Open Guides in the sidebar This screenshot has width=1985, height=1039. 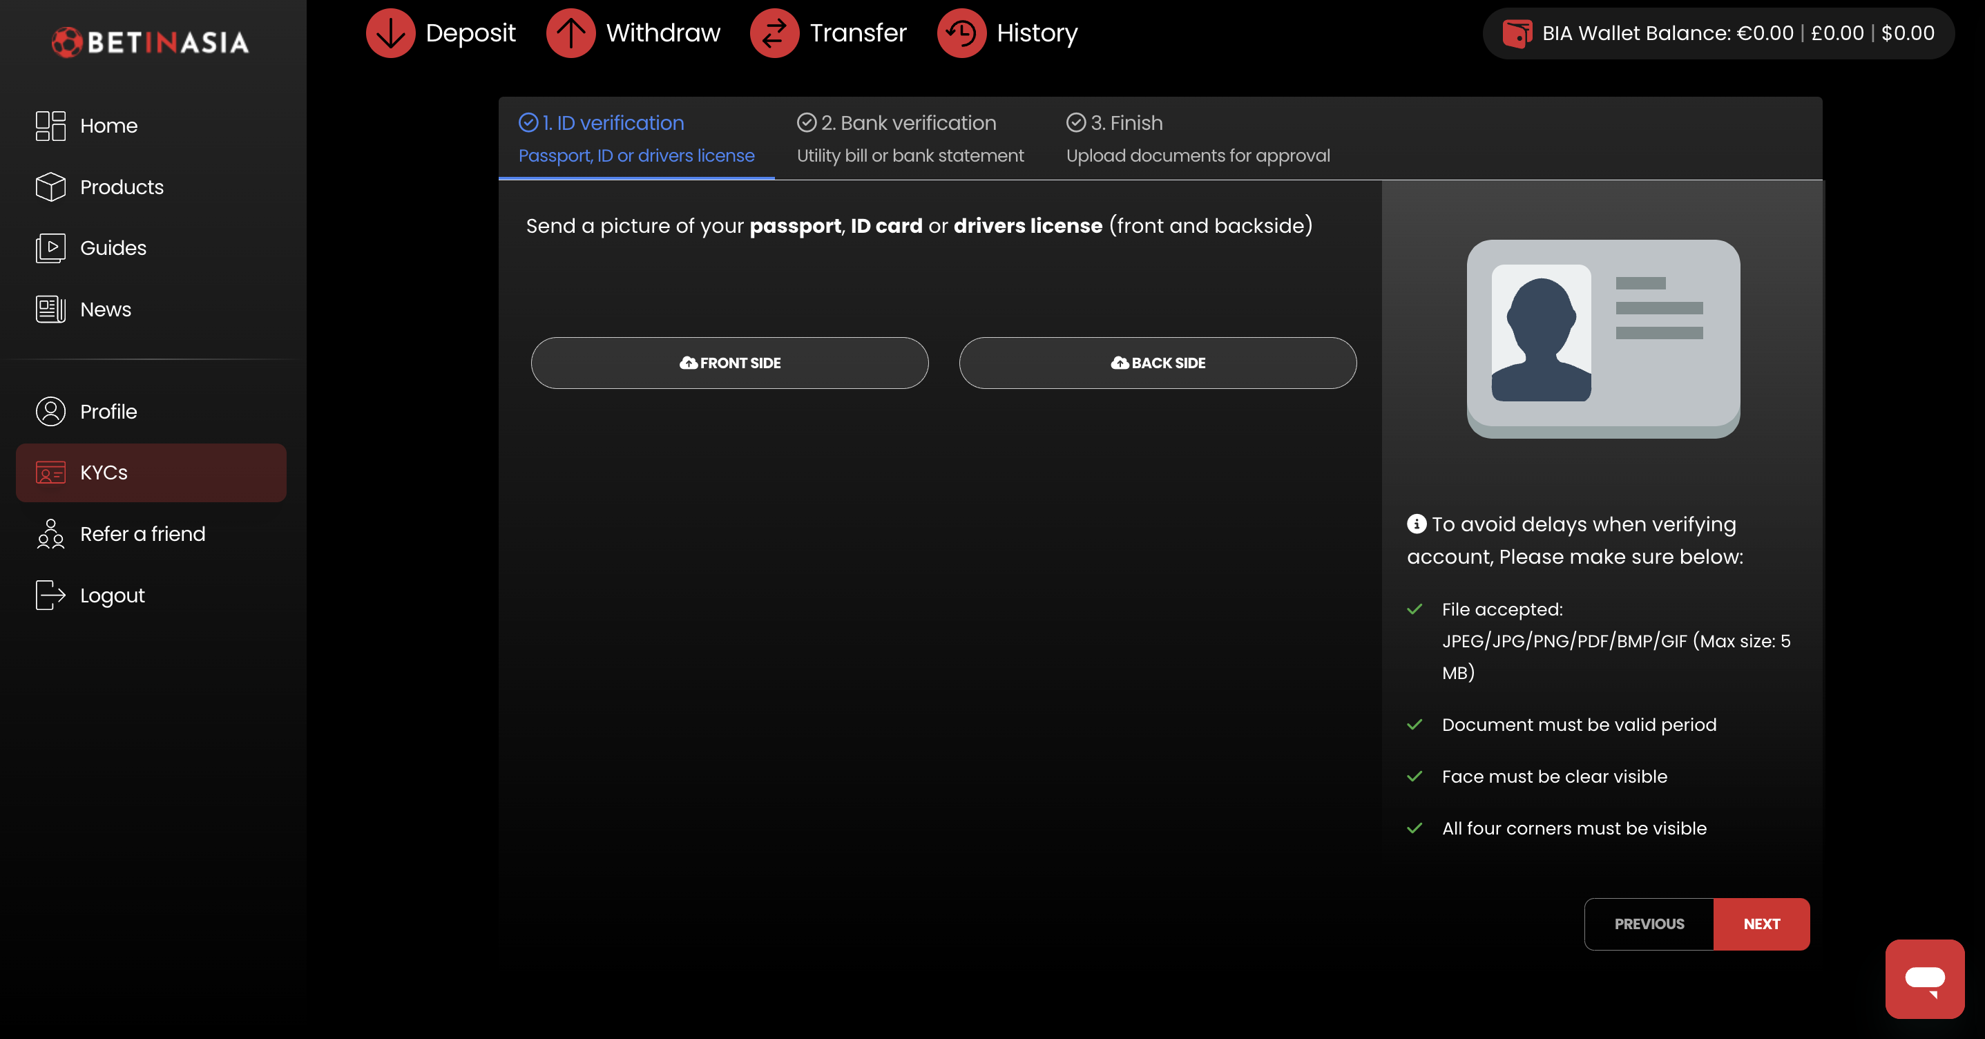[113, 248]
